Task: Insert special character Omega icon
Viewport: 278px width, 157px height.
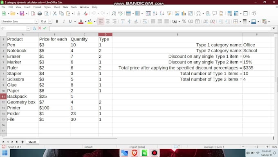Action: pyautogui.click(x=199, y=13)
